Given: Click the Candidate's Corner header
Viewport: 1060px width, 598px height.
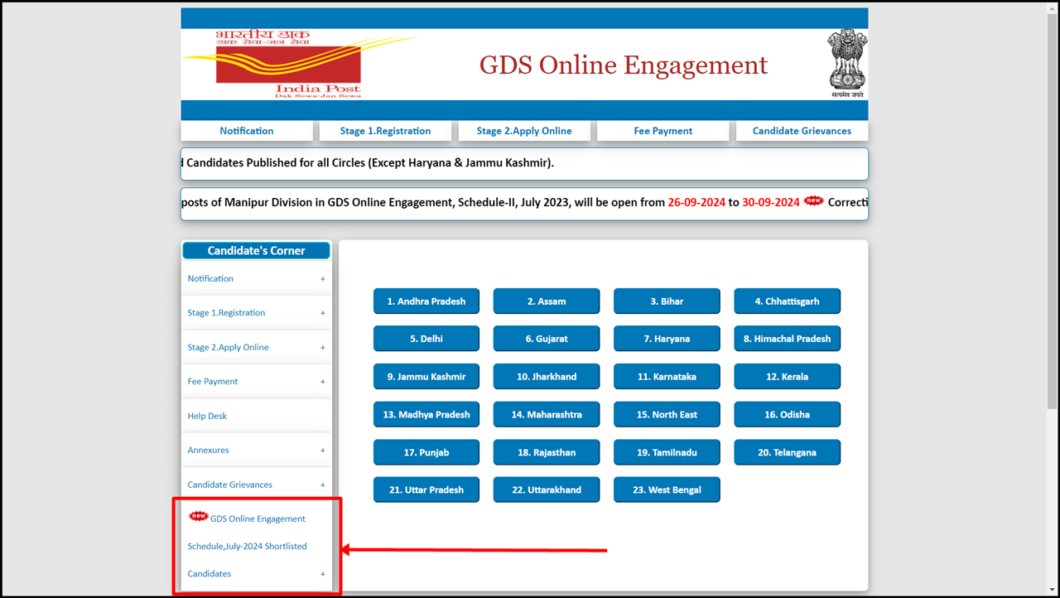Looking at the screenshot, I should 256,250.
